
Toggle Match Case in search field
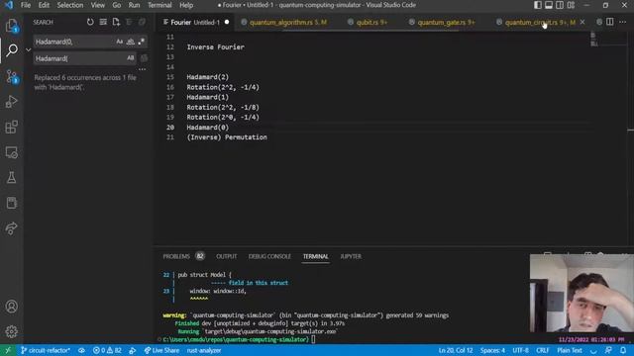119,42
